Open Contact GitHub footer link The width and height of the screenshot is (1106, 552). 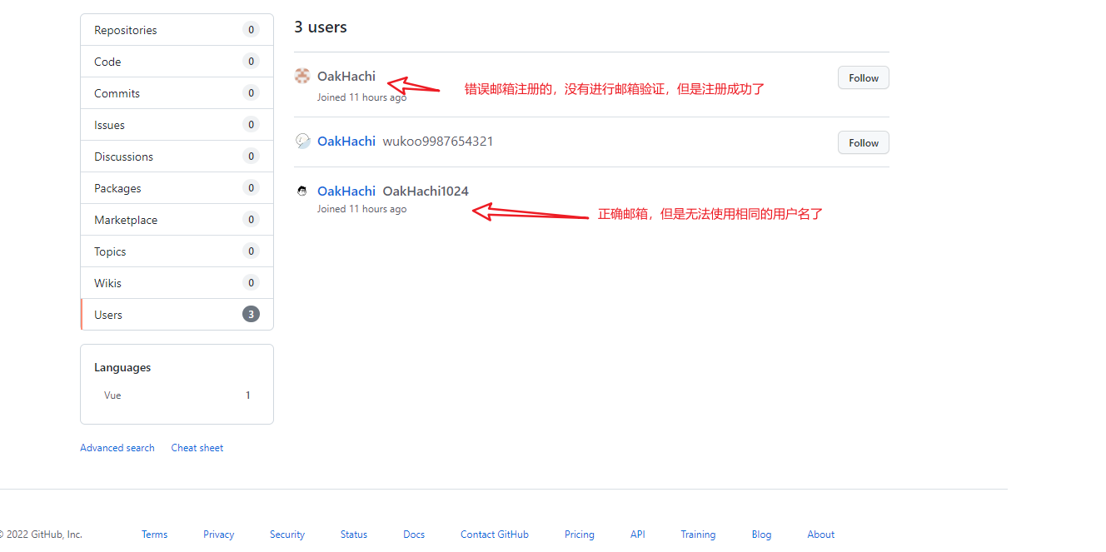pos(495,535)
